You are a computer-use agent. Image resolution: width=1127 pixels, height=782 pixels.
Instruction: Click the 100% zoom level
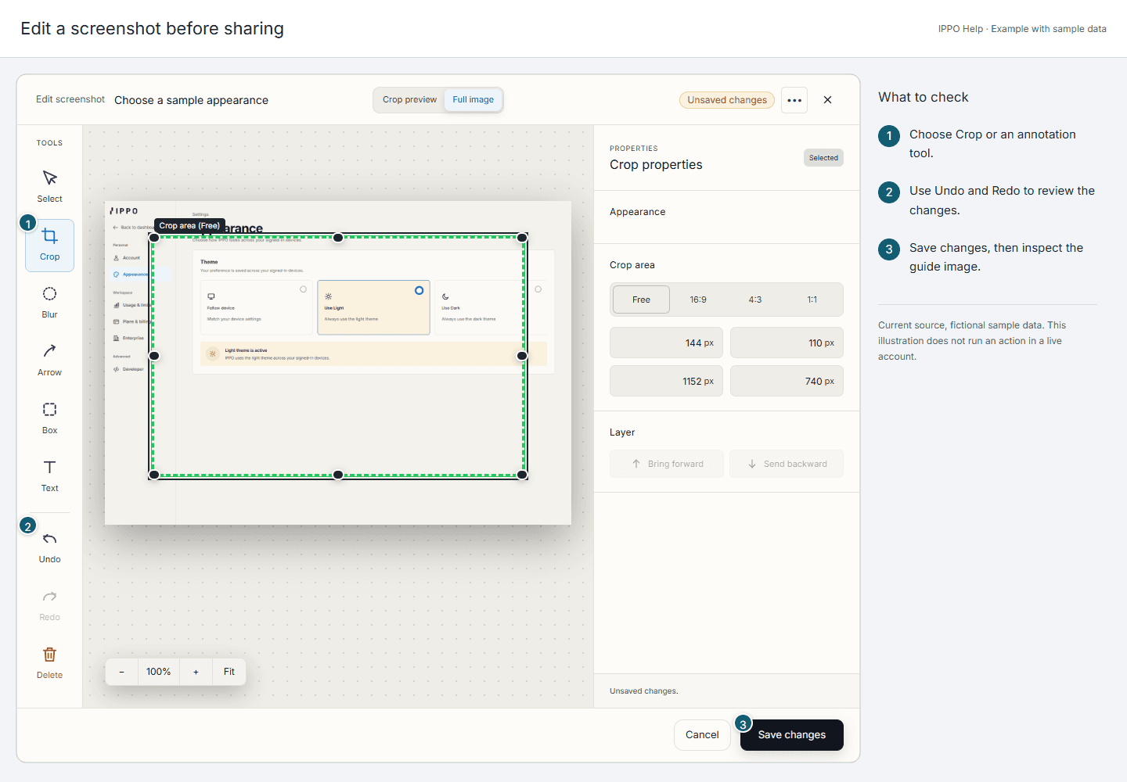(159, 672)
